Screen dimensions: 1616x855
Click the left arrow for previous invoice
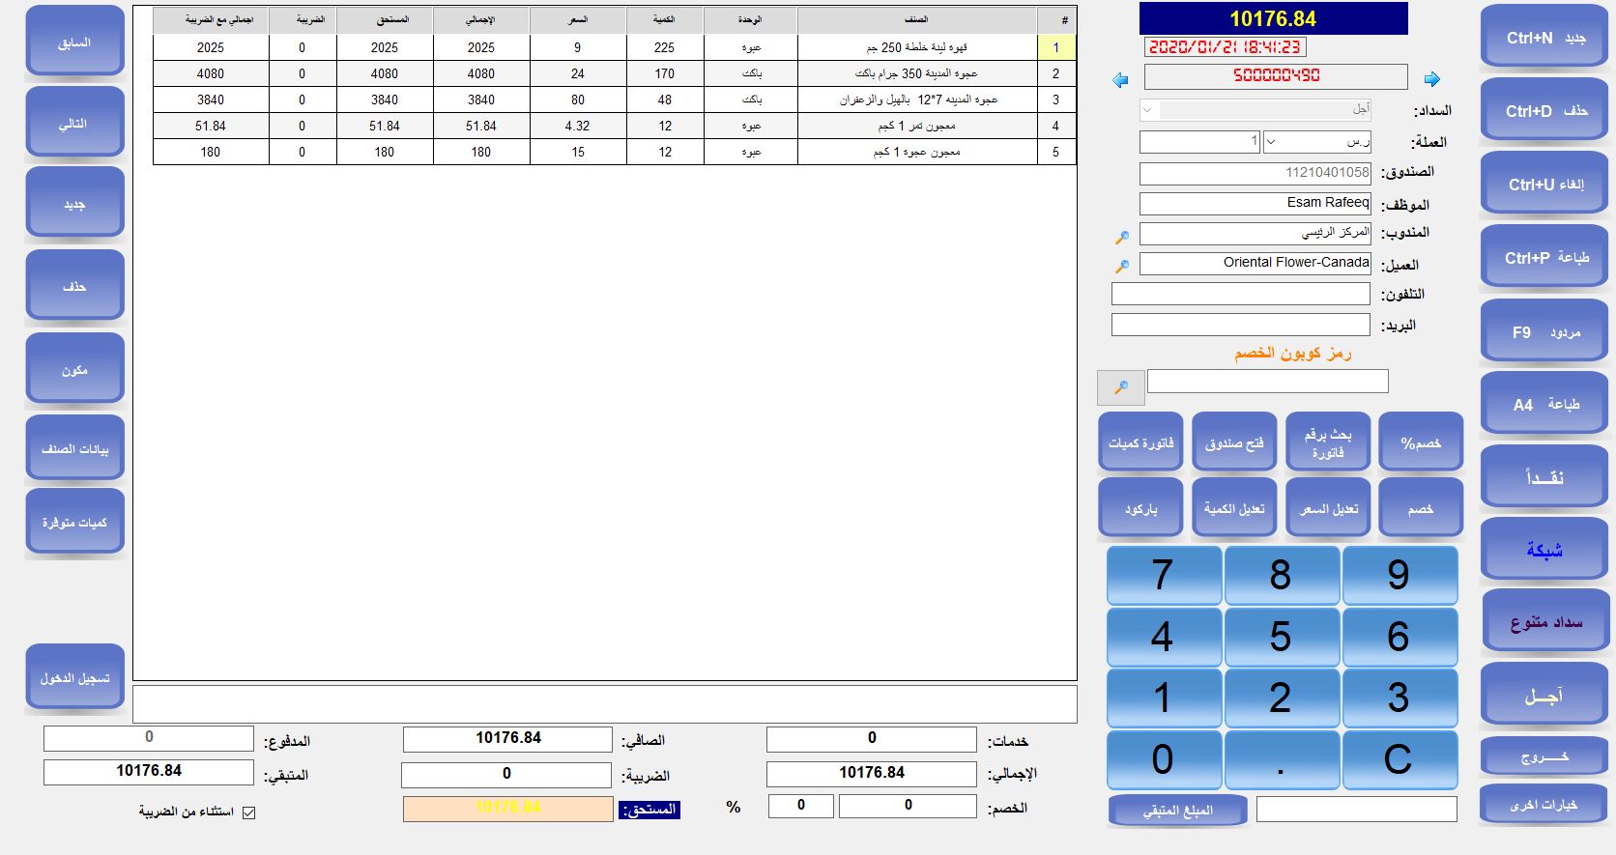click(1121, 80)
